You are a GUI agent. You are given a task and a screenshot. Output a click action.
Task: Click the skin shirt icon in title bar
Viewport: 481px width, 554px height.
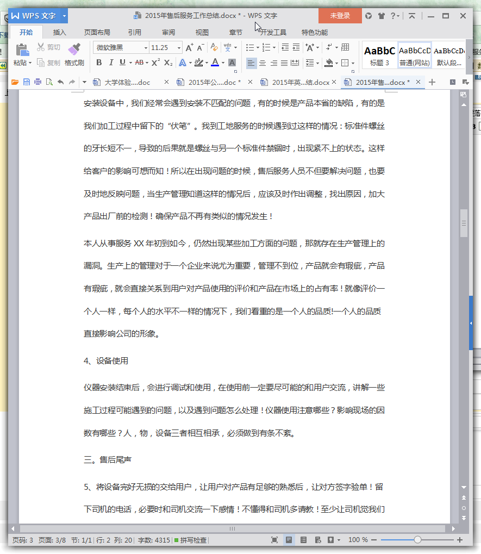point(381,16)
